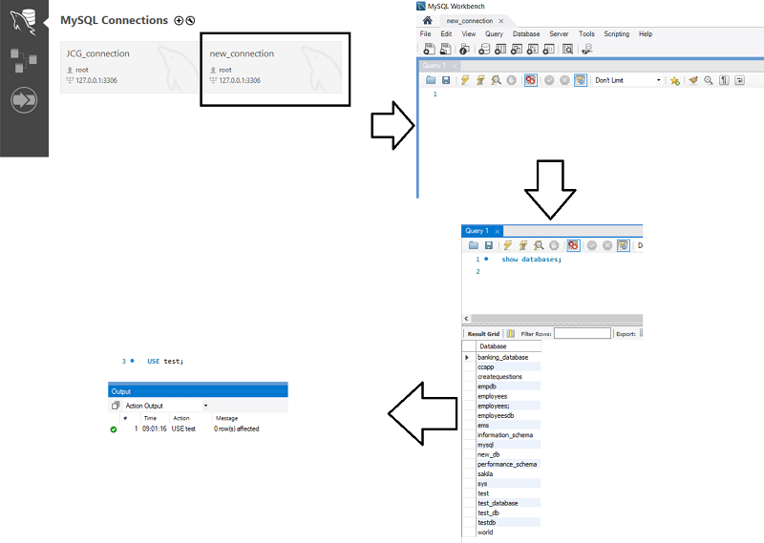Toggle word wrap icon in editor toolbar
This screenshot has width=764, height=543.
coord(739,80)
